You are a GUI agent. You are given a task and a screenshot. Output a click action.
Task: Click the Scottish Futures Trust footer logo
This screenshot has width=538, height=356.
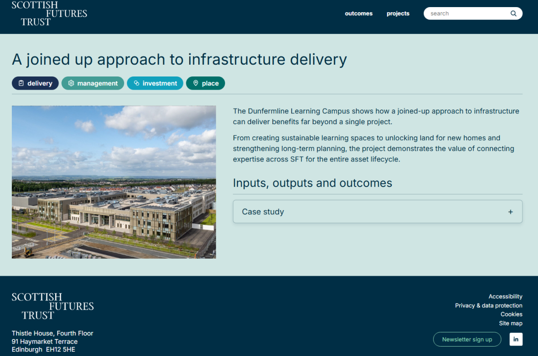pos(52,306)
